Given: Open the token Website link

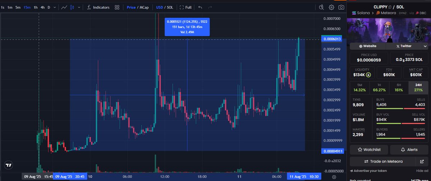Looking at the screenshot, I should pos(368,46).
